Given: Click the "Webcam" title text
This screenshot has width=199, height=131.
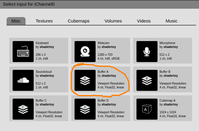Looking at the screenshot, I should pyautogui.click(x=103, y=43).
